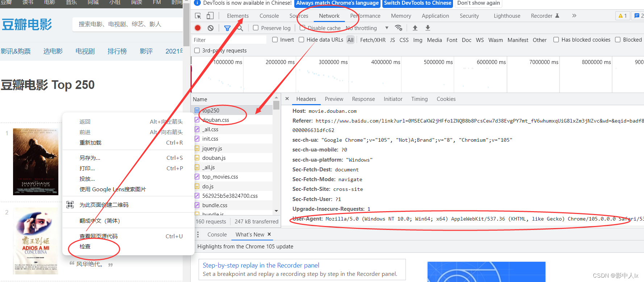This screenshot has height=282, width=644.
Task: Open the Console panel tab
Action: click(269, 16)
